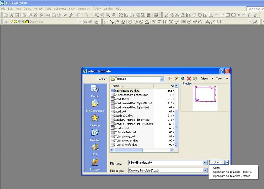Go to Desktop in places sidebar
Image resolution: width=264 pixels, height=189 pixels.
point(95,135)
